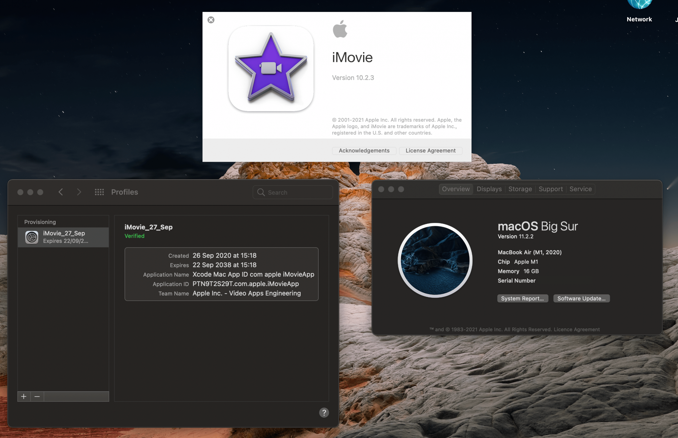
Task: Add a new profile with plus button
Action: [24, 396]
